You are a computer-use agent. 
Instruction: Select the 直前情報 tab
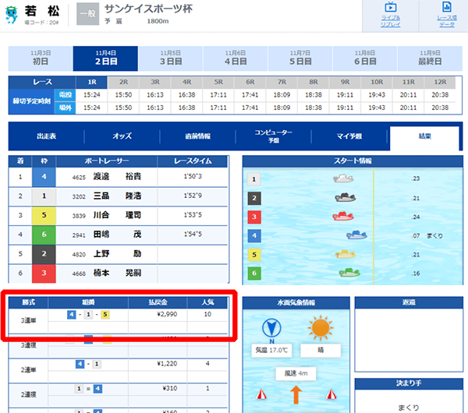[x=197, y=136]
